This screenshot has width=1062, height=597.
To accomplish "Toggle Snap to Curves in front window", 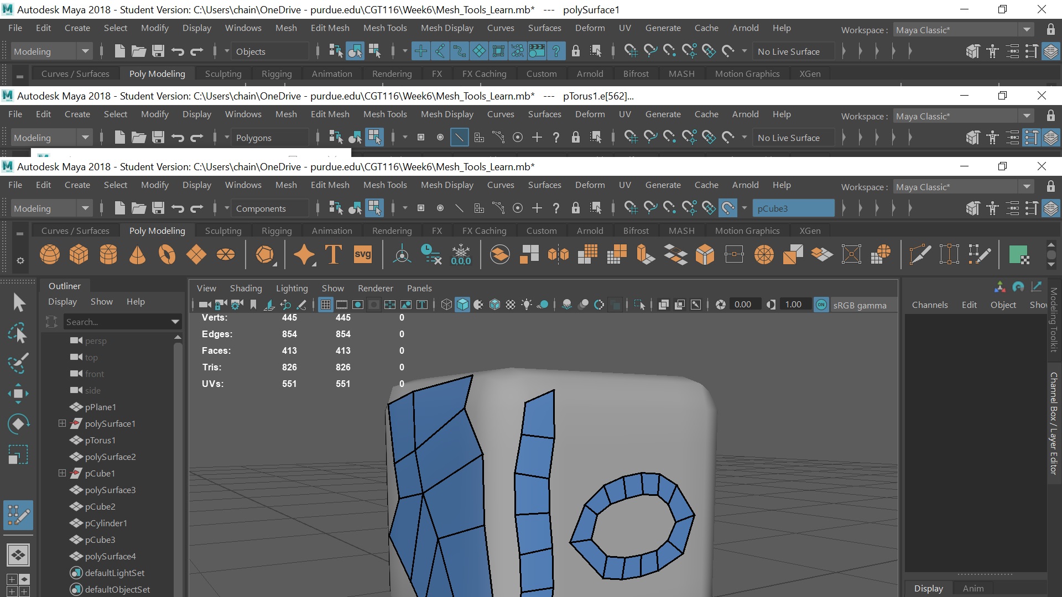I will pyautogui.click(x=650, y=208).
